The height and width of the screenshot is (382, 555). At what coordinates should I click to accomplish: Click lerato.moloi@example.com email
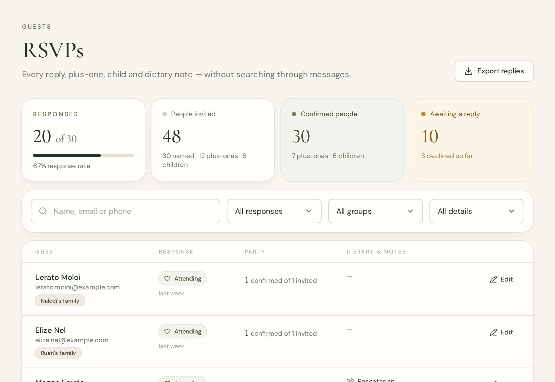[x=77, y=287]
